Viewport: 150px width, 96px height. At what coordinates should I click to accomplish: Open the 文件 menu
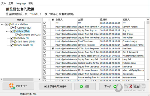pyautogui.click(x=3, y=3)
